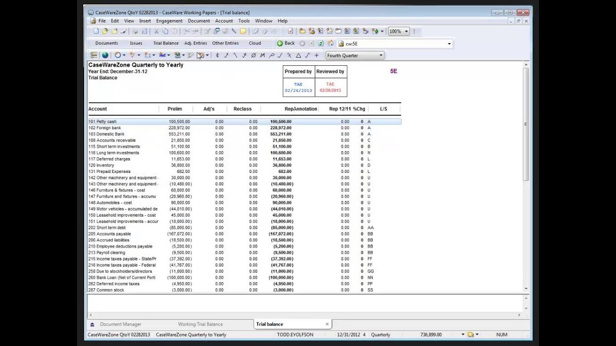This screenshot has height=346, width=616.
Task: Click the New file icon
Action: pyautogui.click(x=96, y=31)
